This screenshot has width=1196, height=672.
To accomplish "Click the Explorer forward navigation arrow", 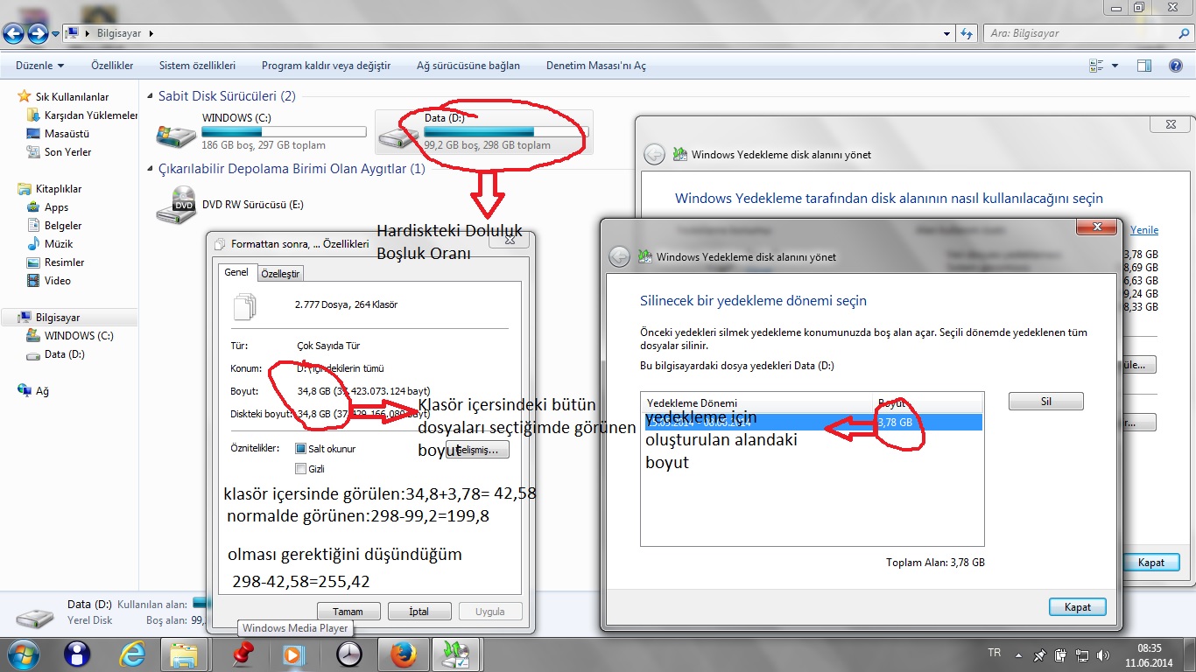I will [38, 33].
